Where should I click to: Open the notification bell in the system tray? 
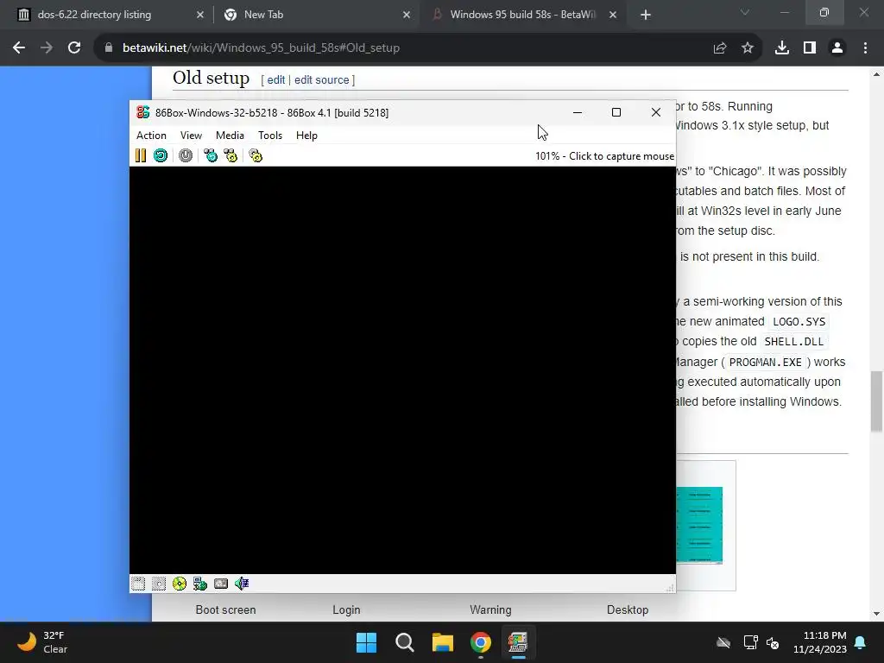(861, 642)
